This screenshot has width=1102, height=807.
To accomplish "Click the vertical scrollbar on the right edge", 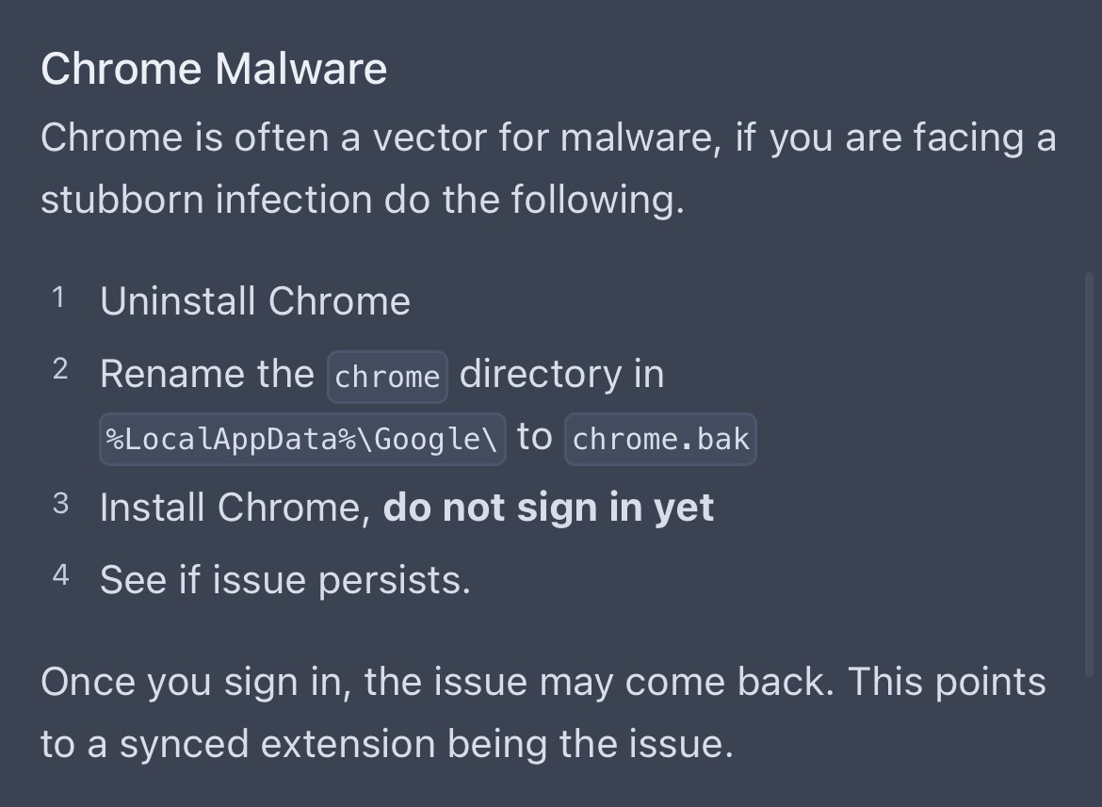I will point(1090,475).
